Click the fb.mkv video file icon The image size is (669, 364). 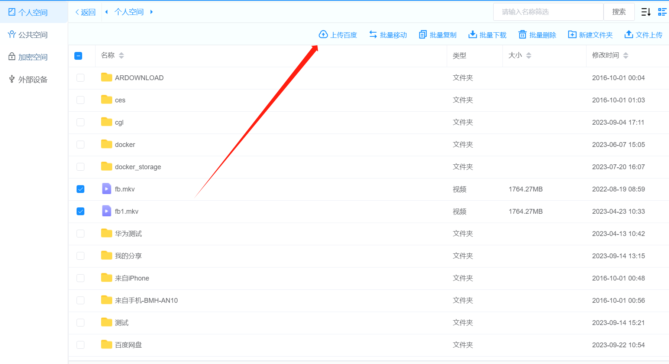click(107, 189)
